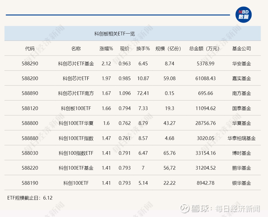Click the NBD数据 circular logo
Image resolution: width=268 pixels, height=217 pixels.
(243, 14)
